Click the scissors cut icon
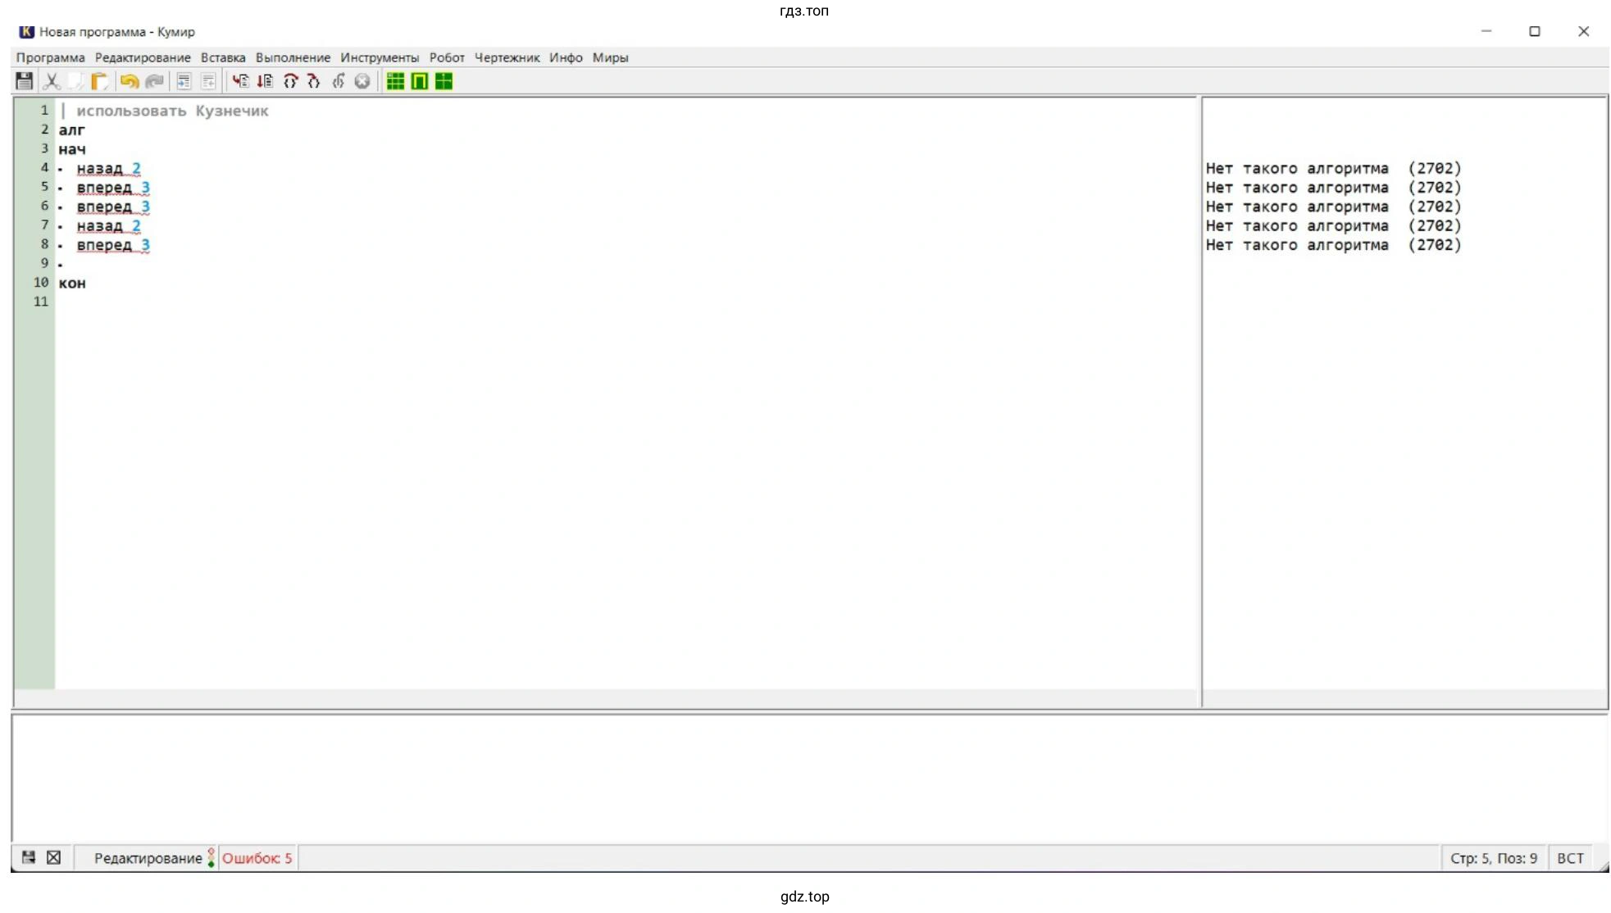This screenshot has width=1611, height=913. 51,81
